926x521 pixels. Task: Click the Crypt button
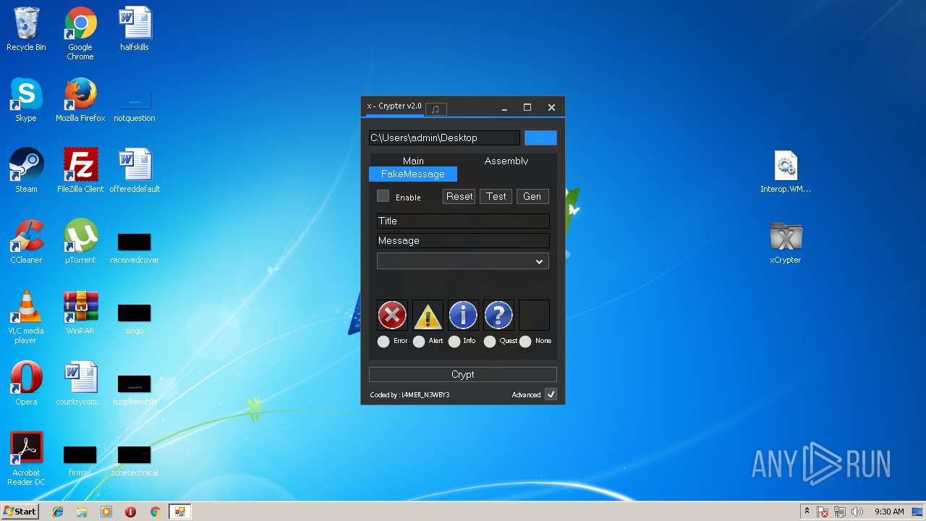(x=463, y=374)
